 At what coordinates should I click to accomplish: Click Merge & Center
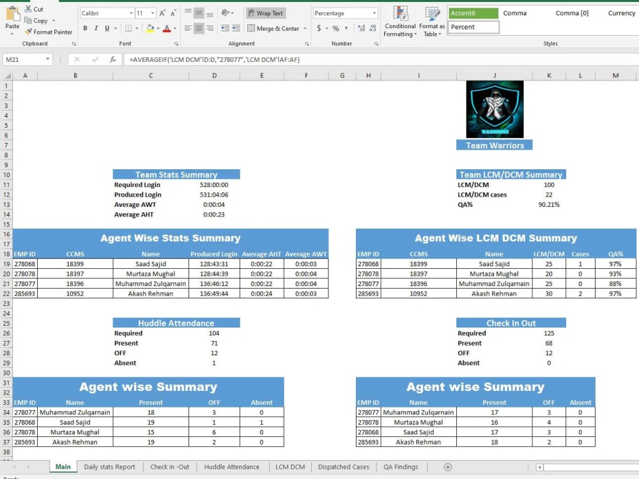point(273,29)
